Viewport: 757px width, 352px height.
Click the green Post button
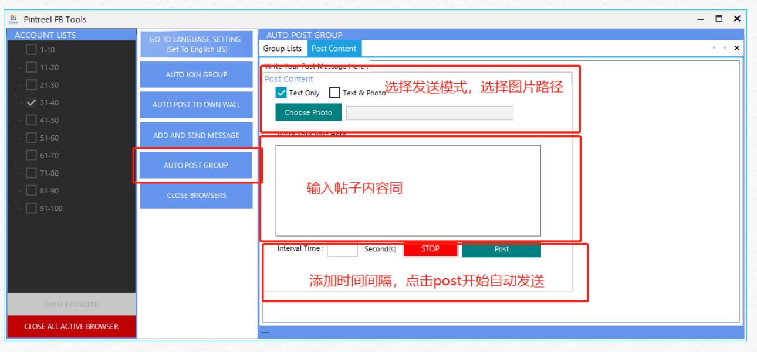coord(501,249)
